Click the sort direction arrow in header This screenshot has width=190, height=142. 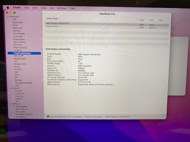click(137, 20)
